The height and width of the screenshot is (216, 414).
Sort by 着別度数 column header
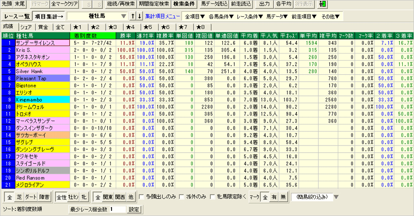tap(93, 36)
